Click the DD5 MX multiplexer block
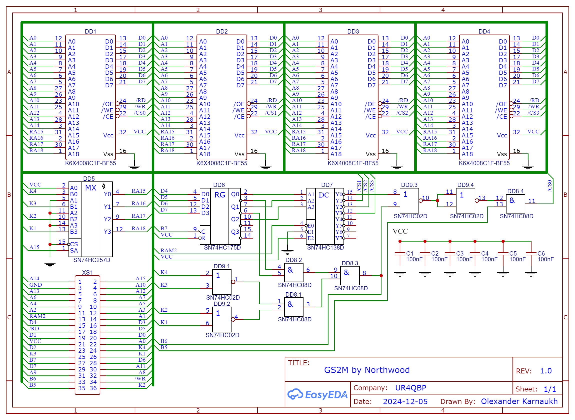575x420 pixels. tap(91, 220)
